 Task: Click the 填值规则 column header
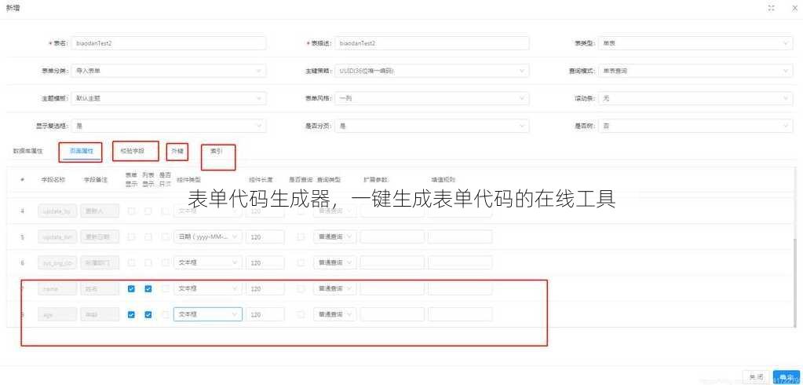pos(443,180)
